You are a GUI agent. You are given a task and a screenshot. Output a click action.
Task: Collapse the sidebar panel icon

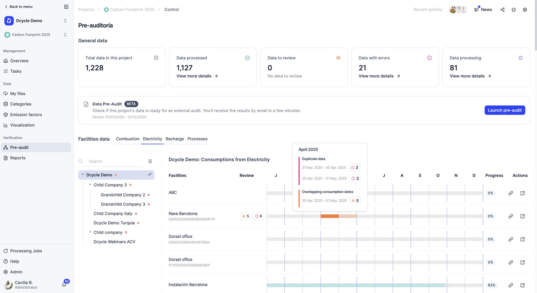pyautogui.click(x=66, y=7)
